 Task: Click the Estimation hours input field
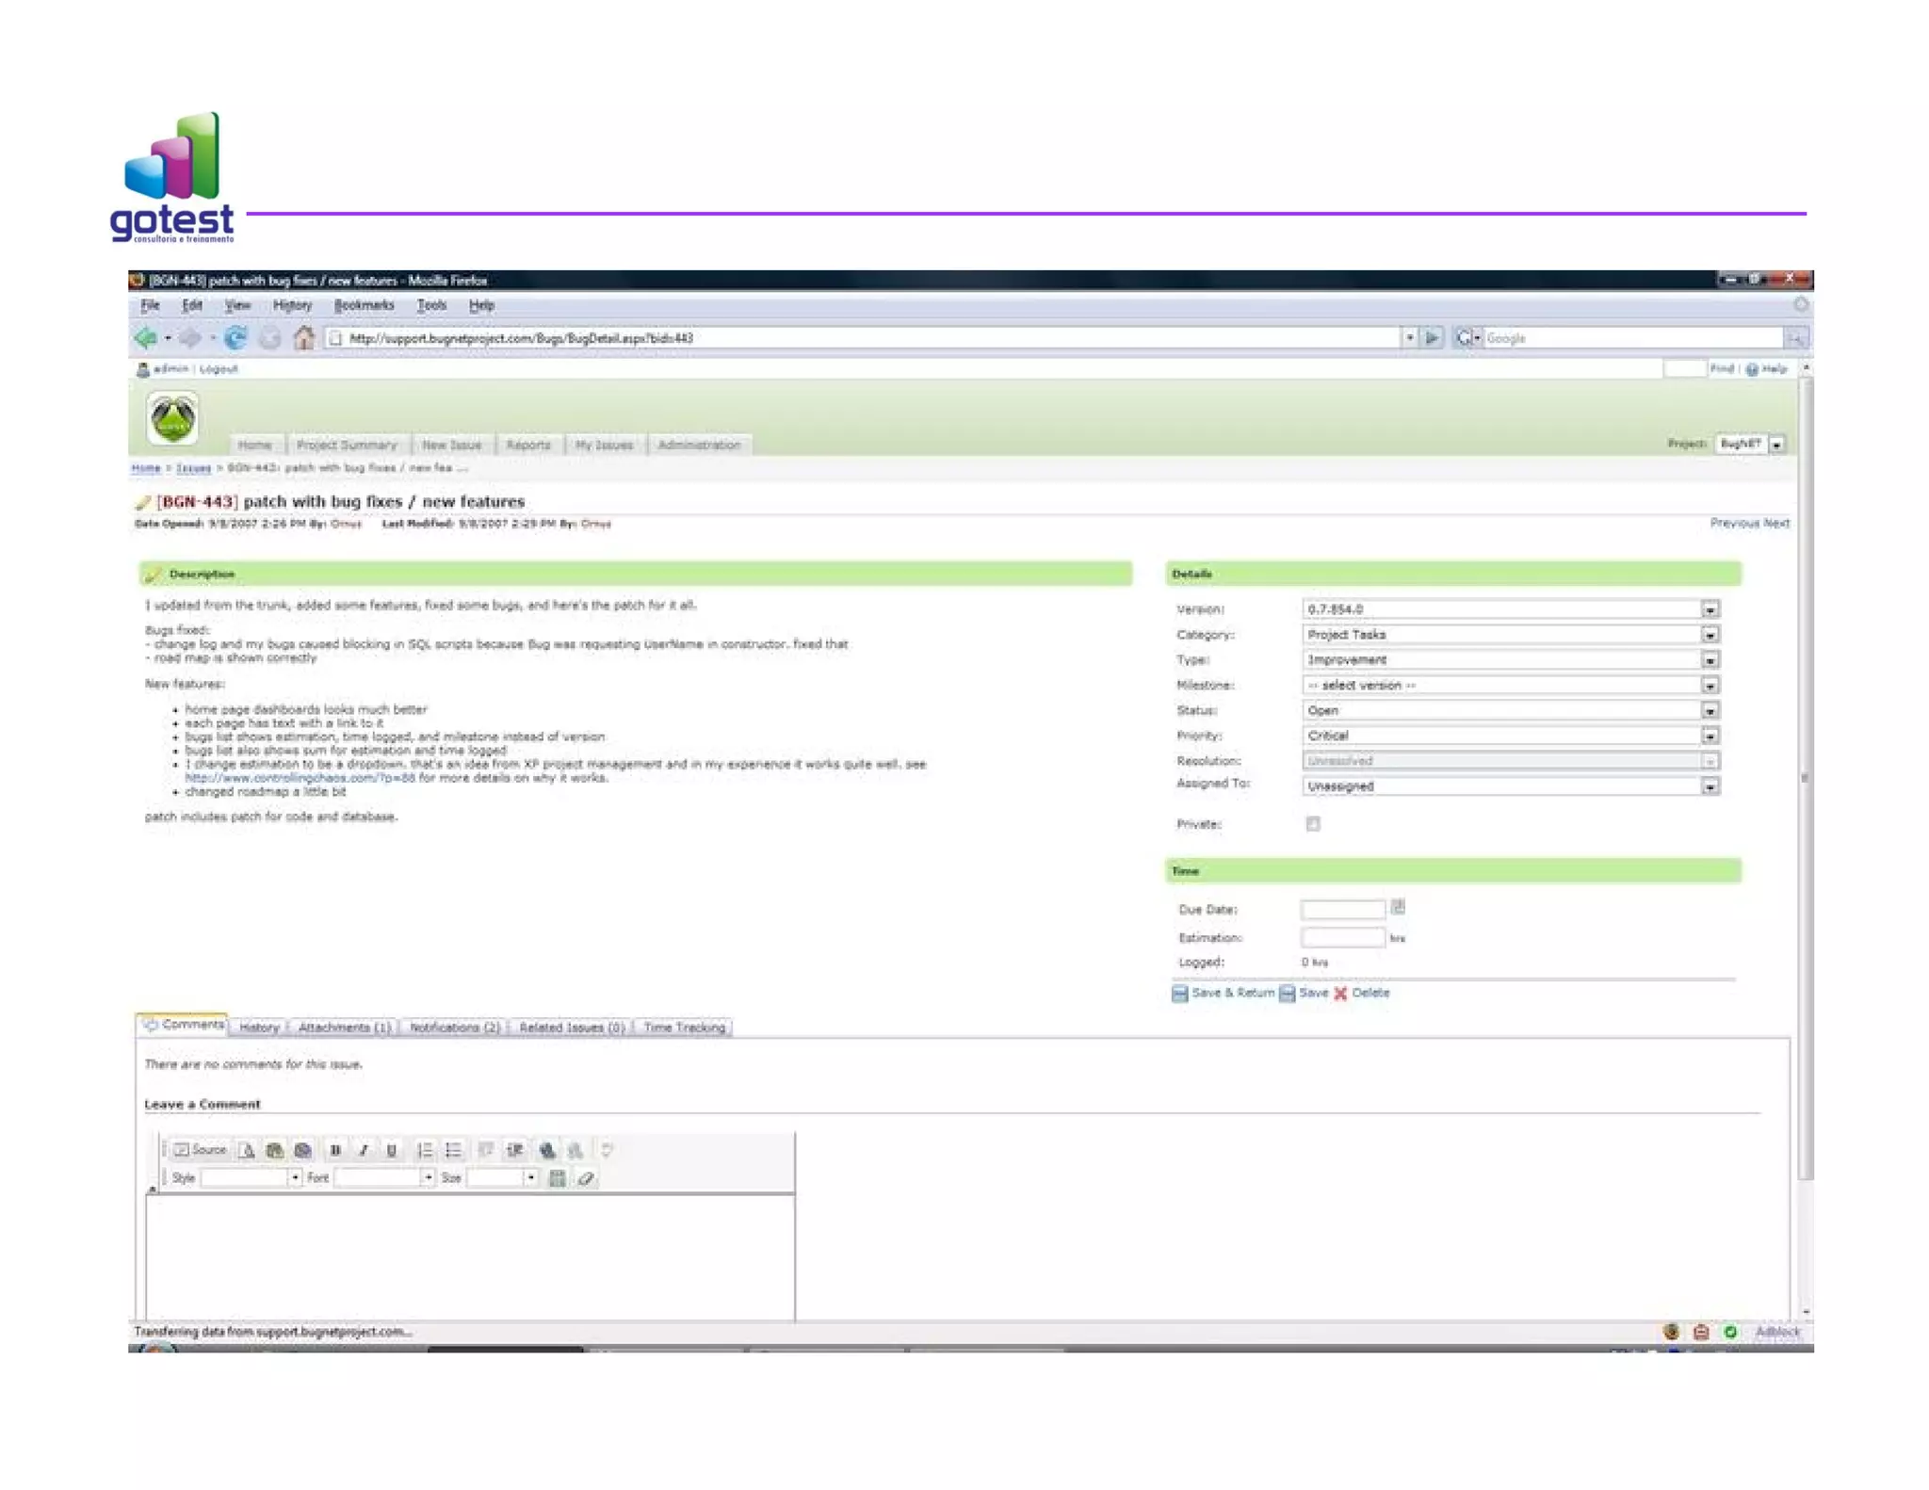pyautogui.click(x=1342, y=937)
